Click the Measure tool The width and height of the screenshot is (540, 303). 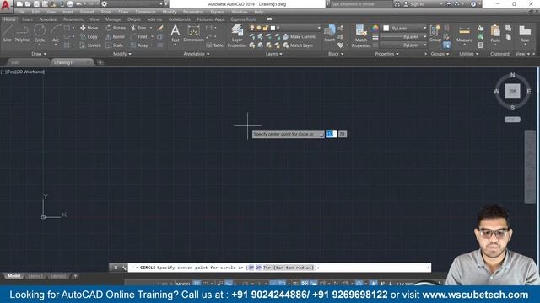coord(464,34)
